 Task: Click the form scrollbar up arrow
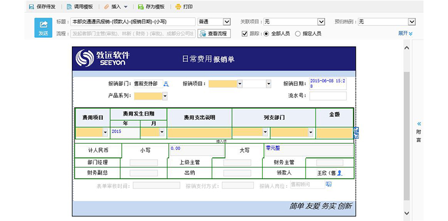(x=407, y=48)
